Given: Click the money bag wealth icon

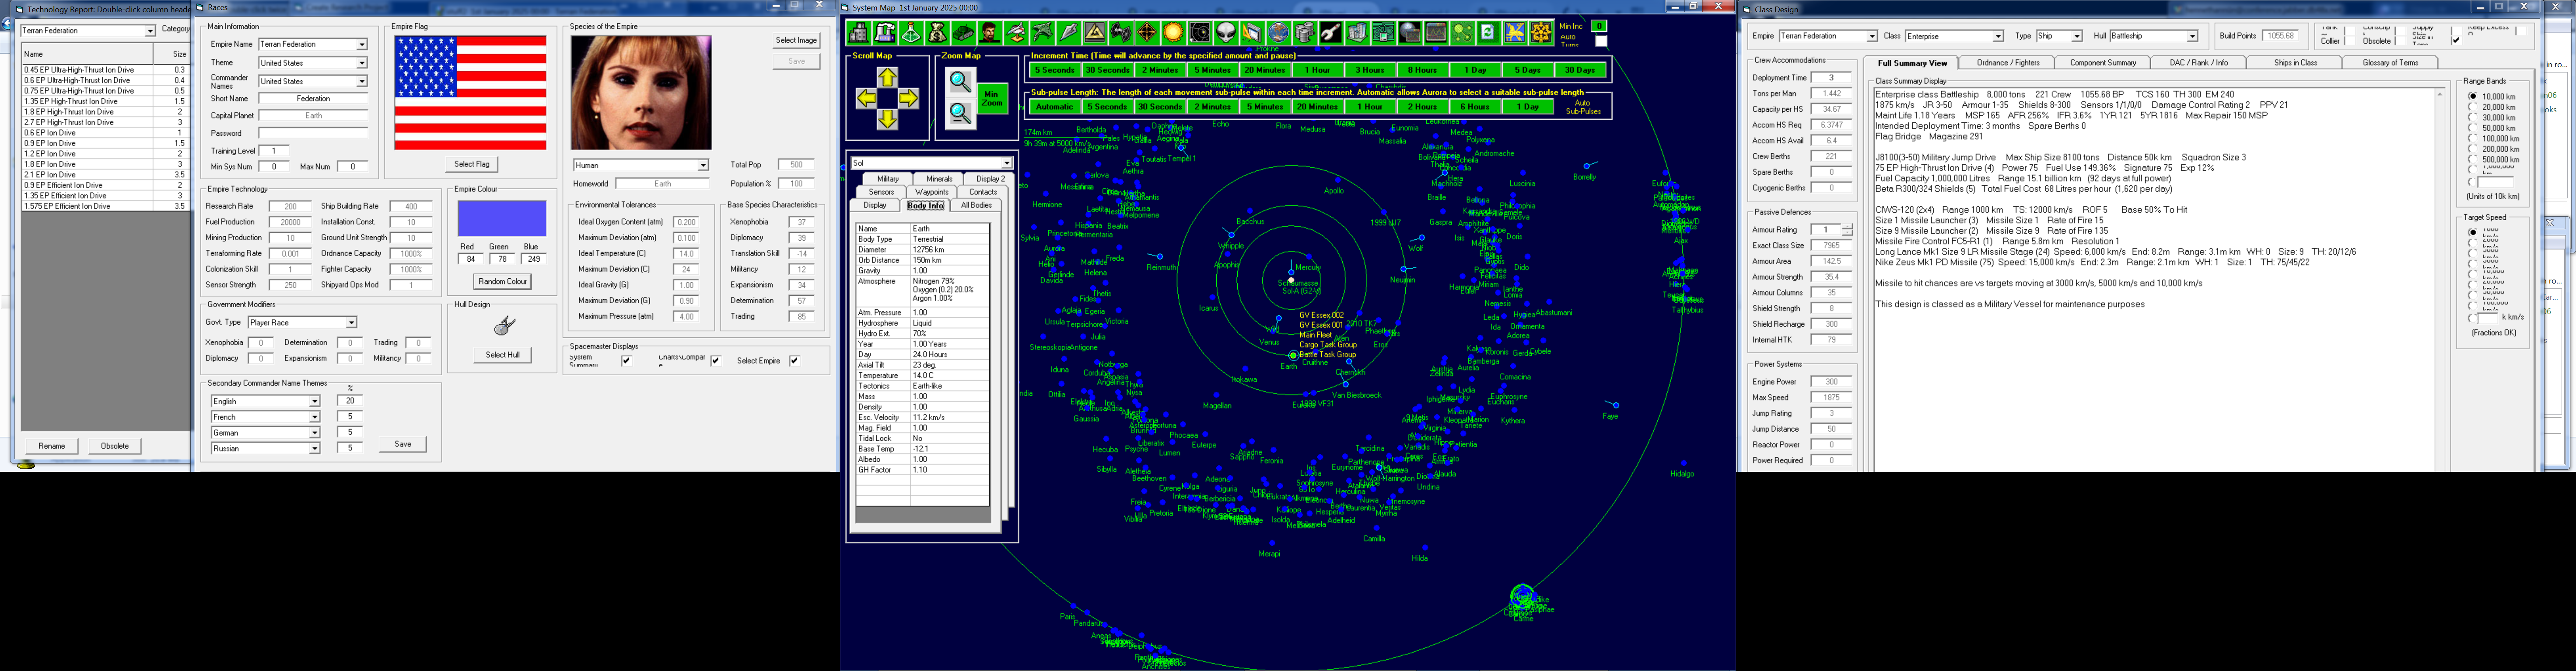Looking at the screenshot, I should pos(937,33).
